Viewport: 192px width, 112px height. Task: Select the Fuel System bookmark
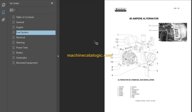coord(36,33)
